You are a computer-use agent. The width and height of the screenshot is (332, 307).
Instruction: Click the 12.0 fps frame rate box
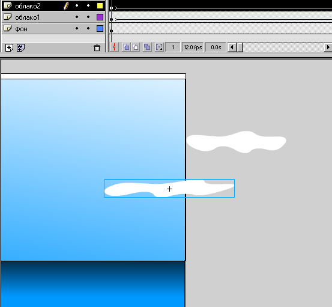tap(193, 47)
